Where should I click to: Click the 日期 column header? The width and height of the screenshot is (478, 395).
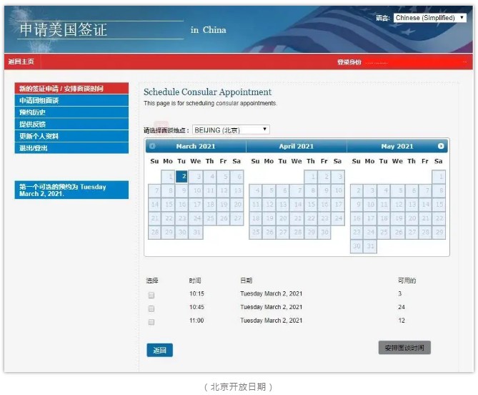[x=247, y=281]
